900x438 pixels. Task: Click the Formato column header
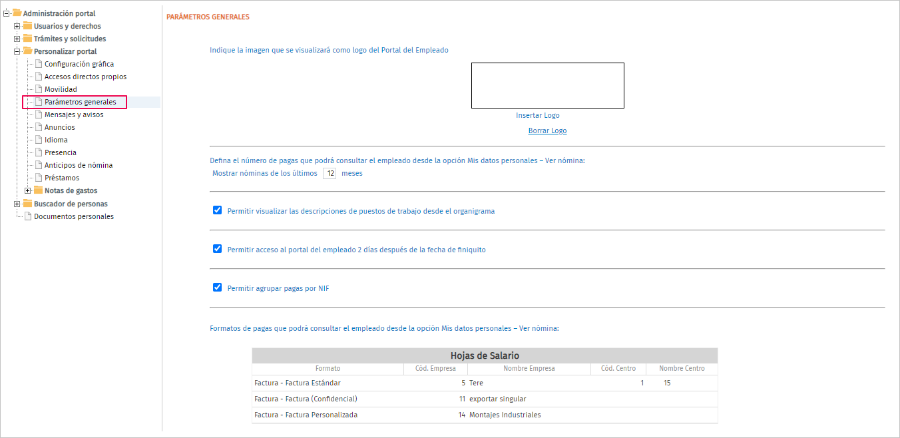tap(328, 368)
